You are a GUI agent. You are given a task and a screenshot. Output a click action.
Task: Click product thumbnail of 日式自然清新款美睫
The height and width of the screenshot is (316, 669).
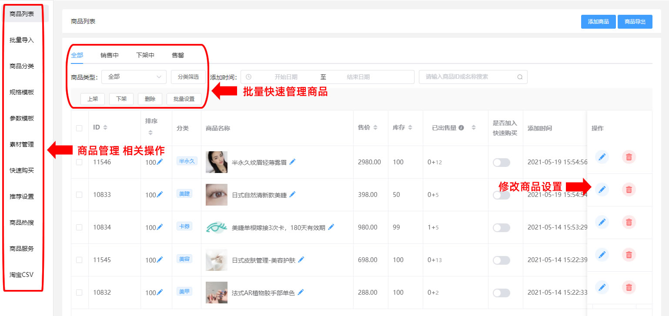point(216,195)
